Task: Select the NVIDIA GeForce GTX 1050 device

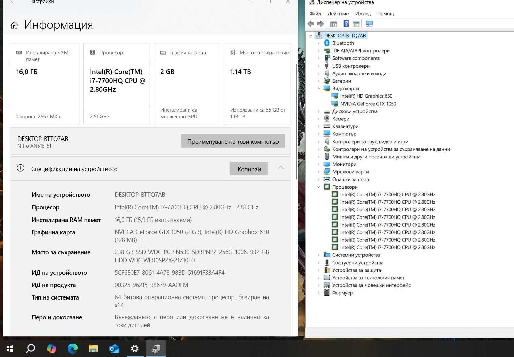Action: (x=368, y=104)
